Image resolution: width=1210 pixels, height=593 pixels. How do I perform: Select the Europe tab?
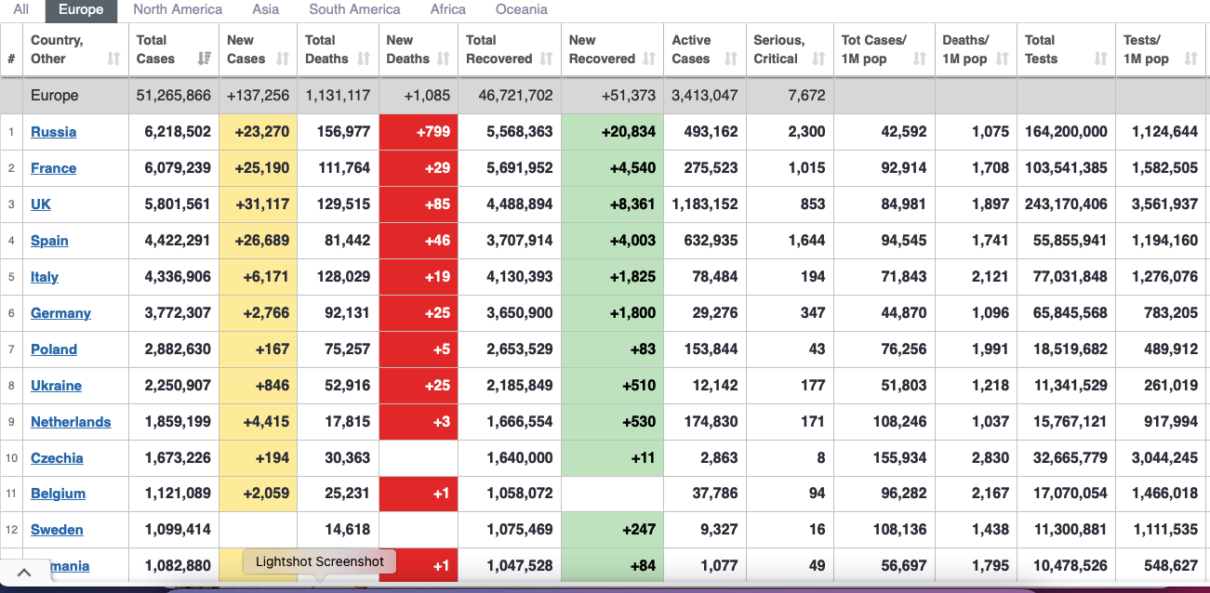click(81, 9)
